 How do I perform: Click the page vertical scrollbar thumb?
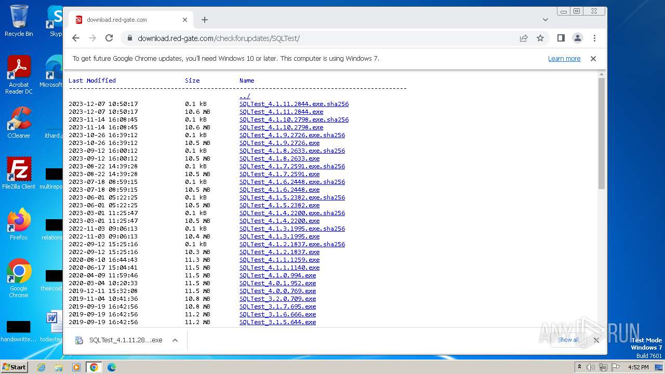pyautogui.click(x=602, y=133)
